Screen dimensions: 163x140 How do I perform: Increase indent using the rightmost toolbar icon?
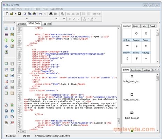pyautogui.click(x=99, y=14)
